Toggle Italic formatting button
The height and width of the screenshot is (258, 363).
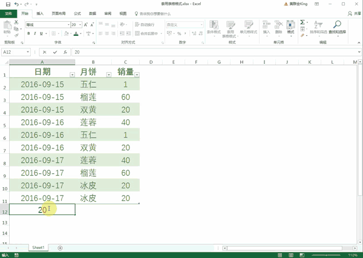point(34,34)
